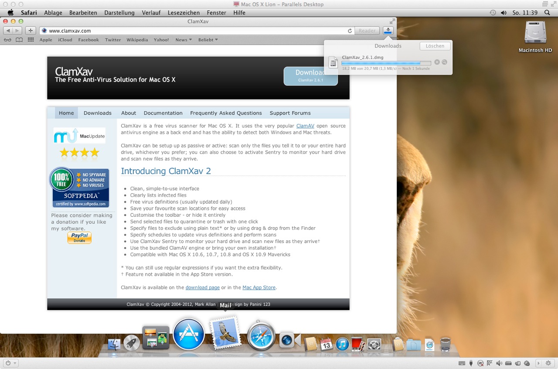Open System Preferences gear in Dock

tap(374, 344)
